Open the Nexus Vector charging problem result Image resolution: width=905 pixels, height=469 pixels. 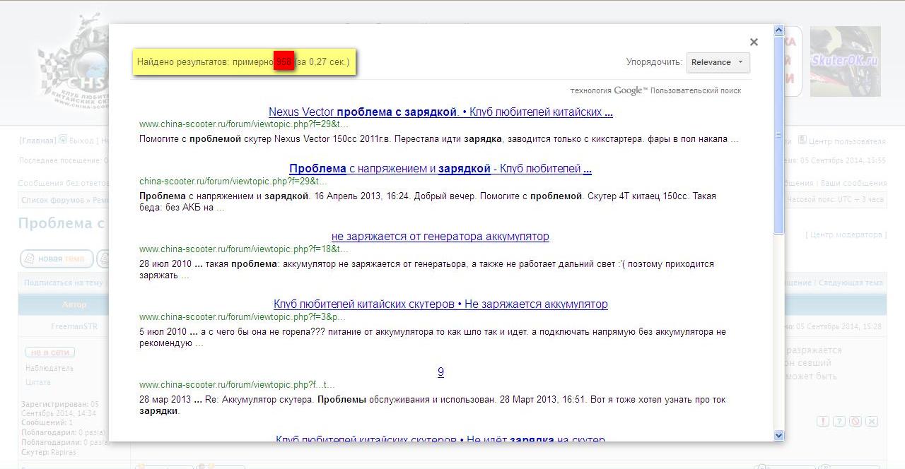pyautogui.click(x=440, y=112)
